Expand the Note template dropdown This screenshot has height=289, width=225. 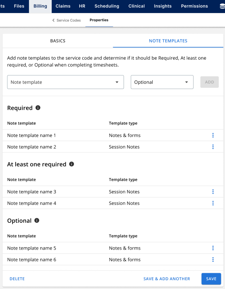click(65, 82)
